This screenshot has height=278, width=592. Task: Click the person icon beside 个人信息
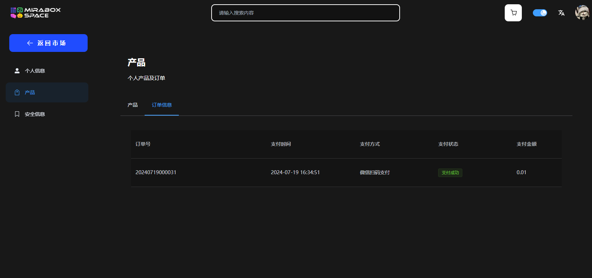17,71
